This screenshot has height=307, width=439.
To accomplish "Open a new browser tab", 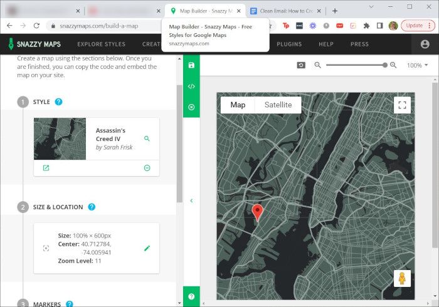I will pyautogui.click(x=335, y=11).
